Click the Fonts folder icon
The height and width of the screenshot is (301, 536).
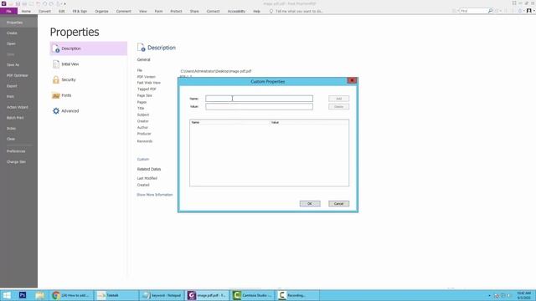pyautogui.click(x=56, y=95)
